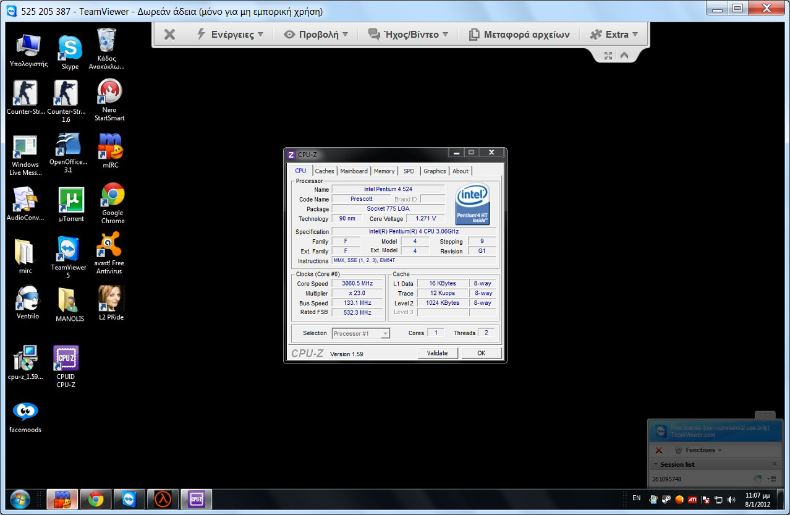Close the Session list panel
The image size is (790, 515).
(775, 464)
